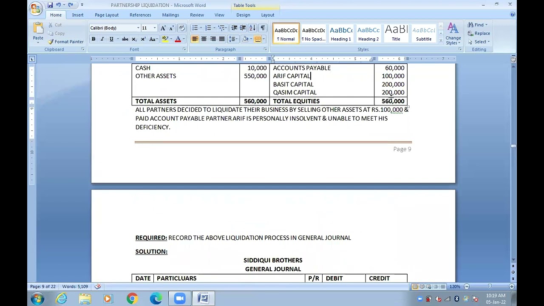
Task: Apply Heading 2 style
Action: [368, 34]
